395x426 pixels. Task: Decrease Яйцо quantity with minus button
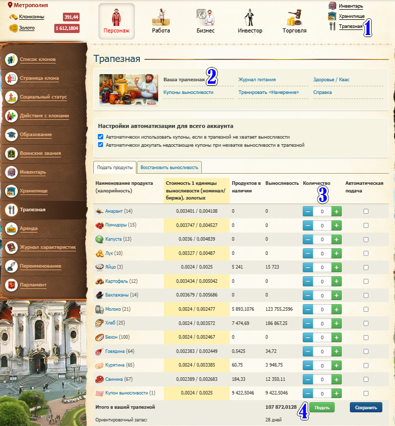point(308,267)
